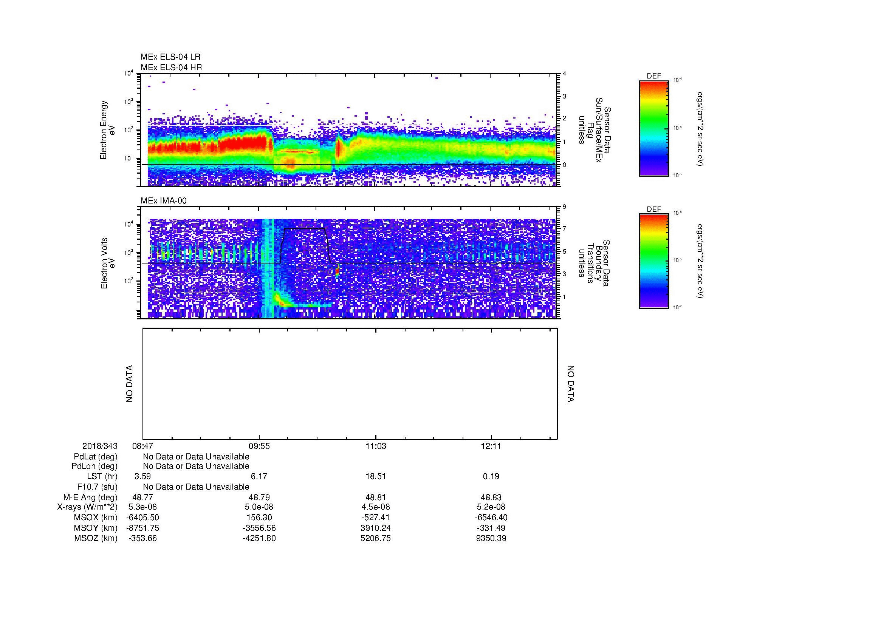Viewport: 884px width, 624px height.
Task: Click the 'MEx ELS-04 HR' plot title
Action: click(171, 67)
